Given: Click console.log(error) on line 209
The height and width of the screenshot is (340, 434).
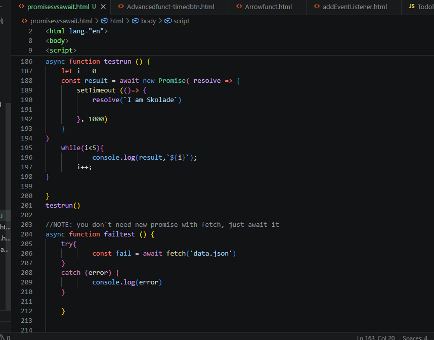Looking at the screenshot, I should (127, 282).
